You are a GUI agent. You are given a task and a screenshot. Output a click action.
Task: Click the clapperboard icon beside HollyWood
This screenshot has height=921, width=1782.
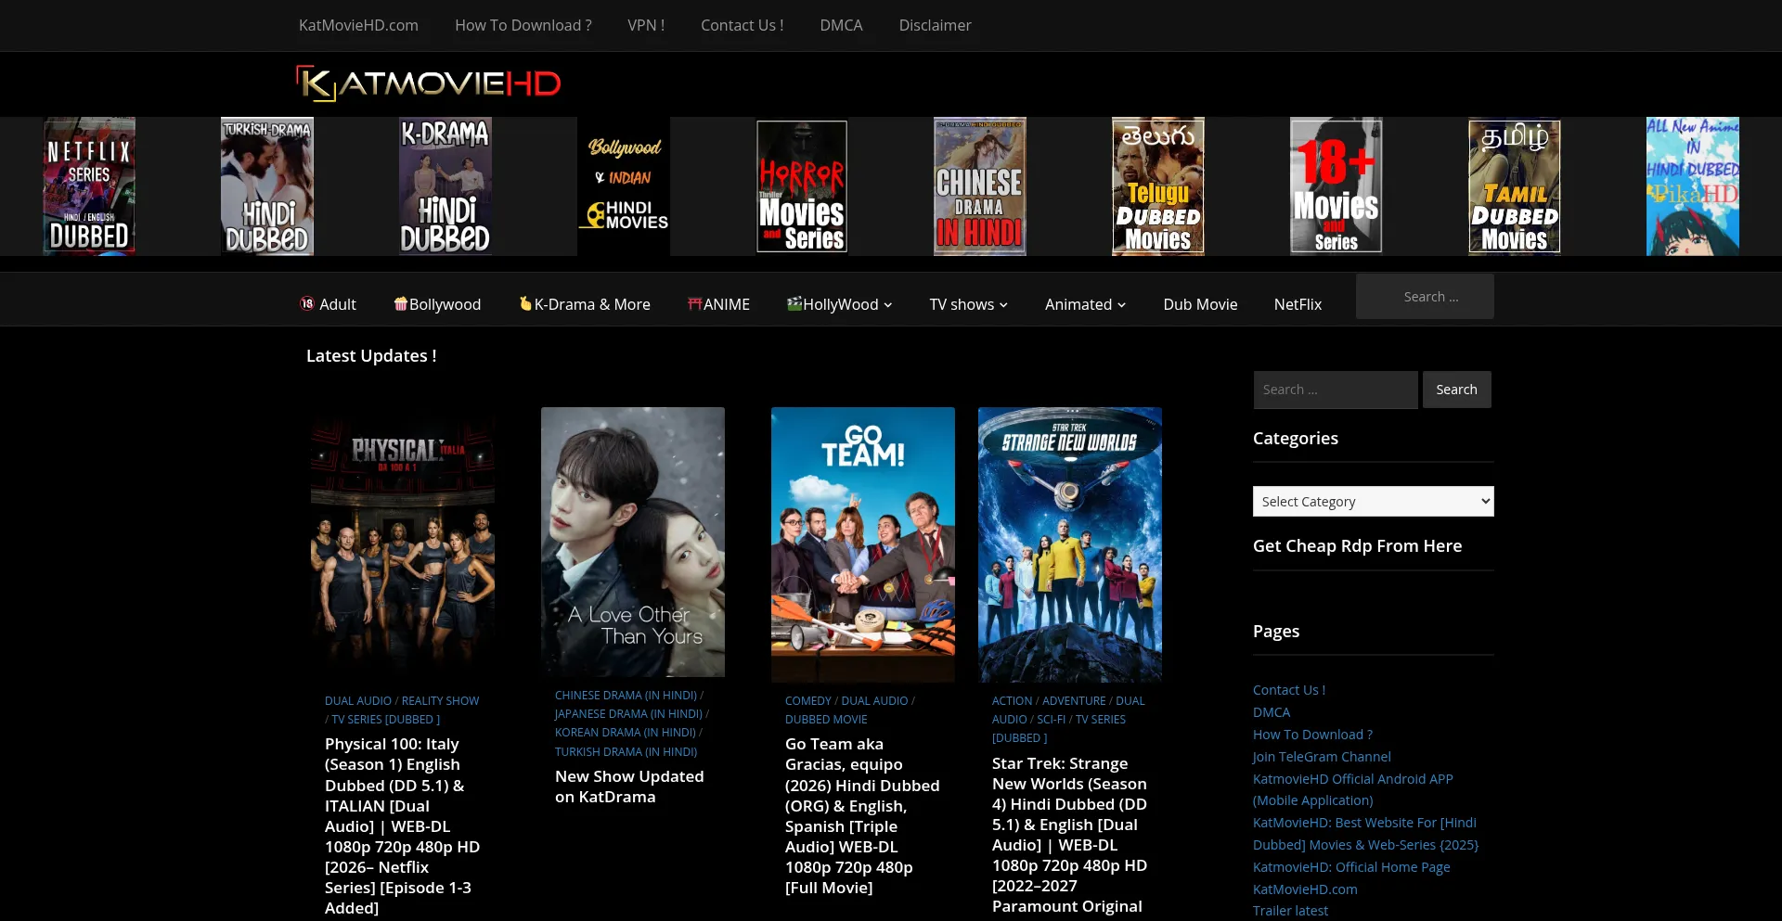794,303
